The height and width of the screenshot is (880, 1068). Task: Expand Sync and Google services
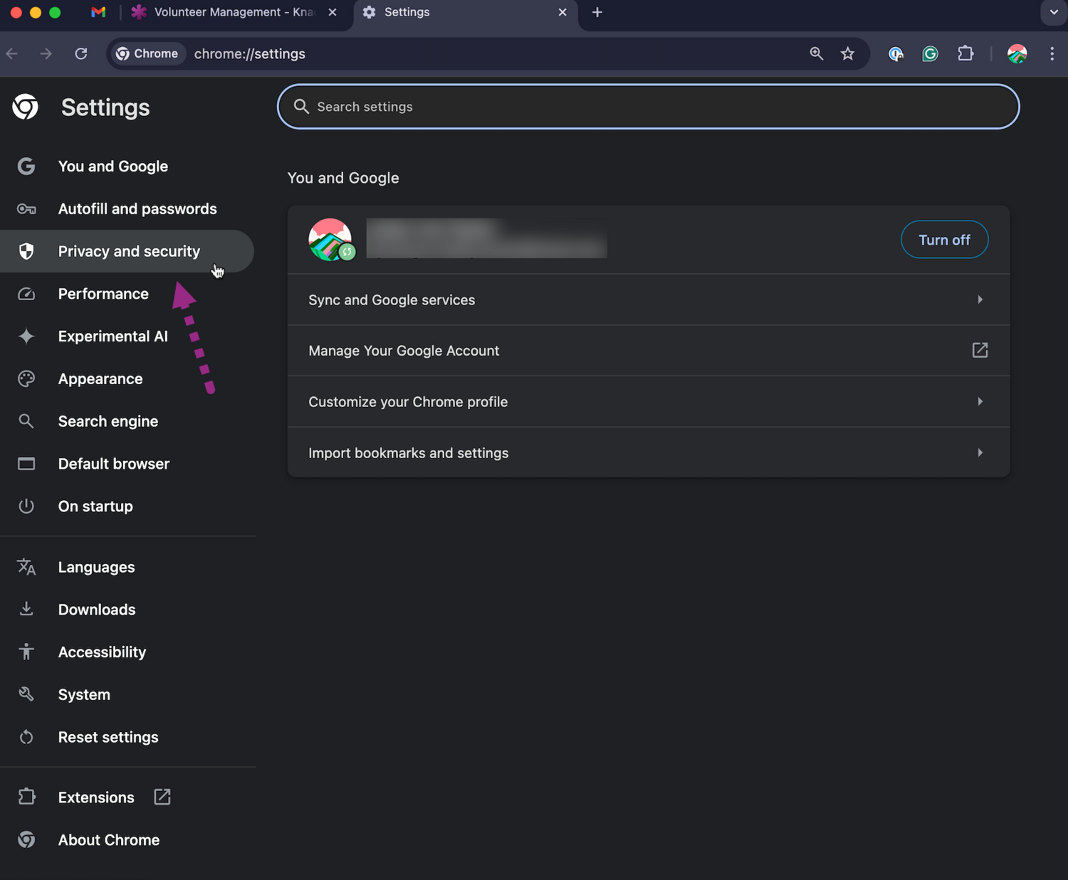[x=648, y=299]
